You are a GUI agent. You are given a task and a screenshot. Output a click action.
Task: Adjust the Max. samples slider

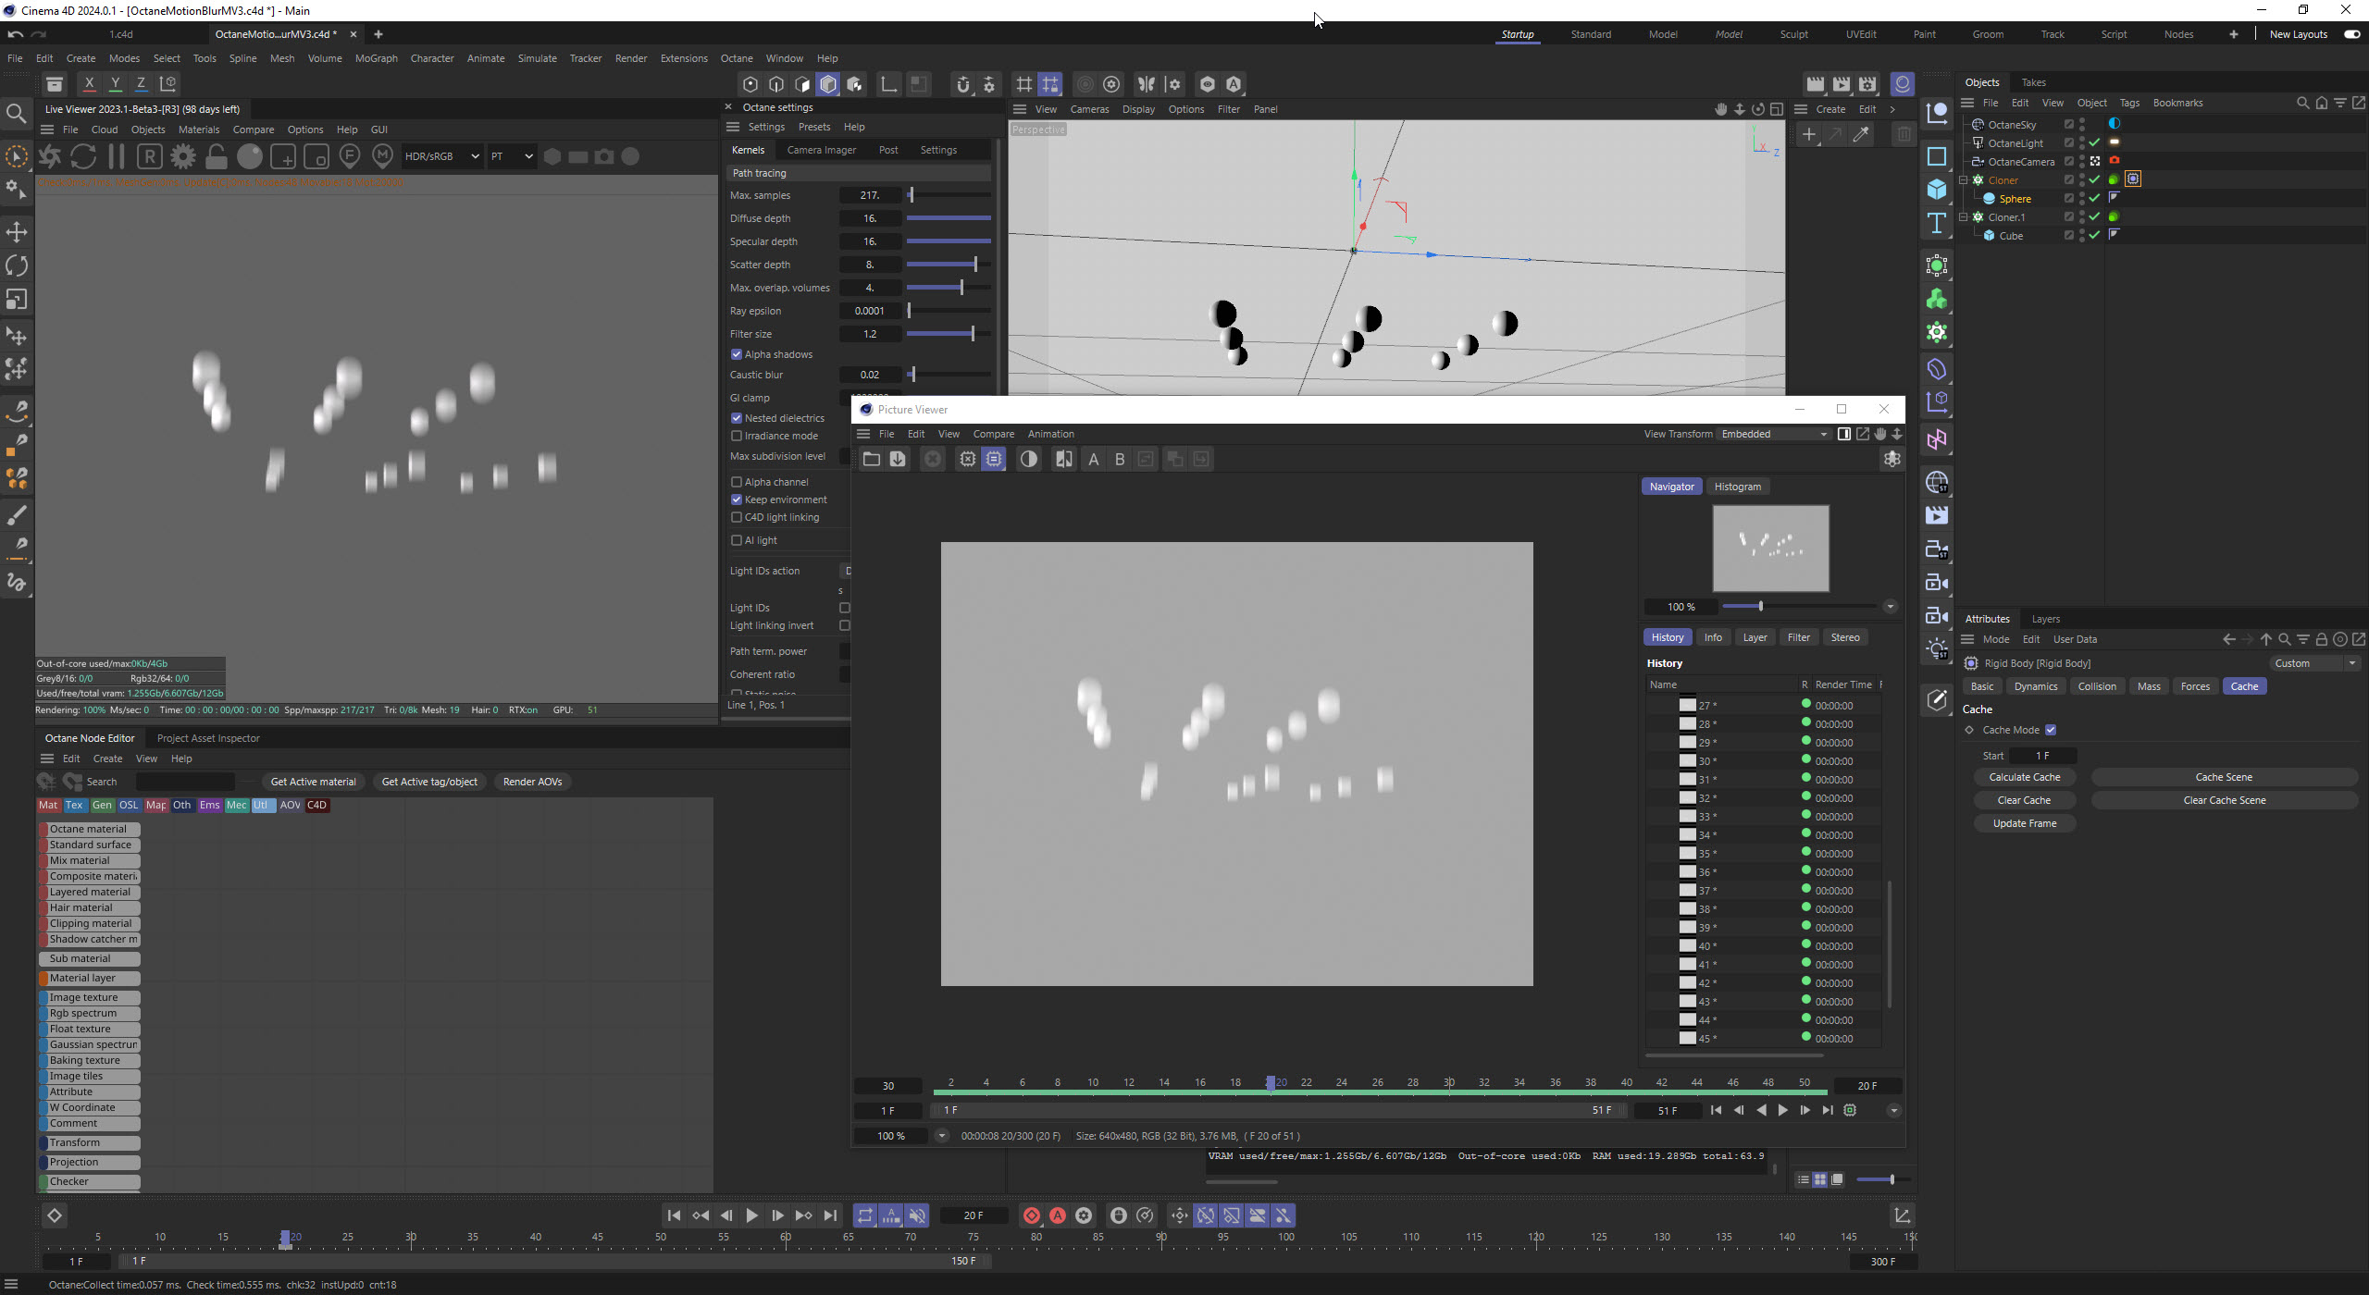[912, 195]
